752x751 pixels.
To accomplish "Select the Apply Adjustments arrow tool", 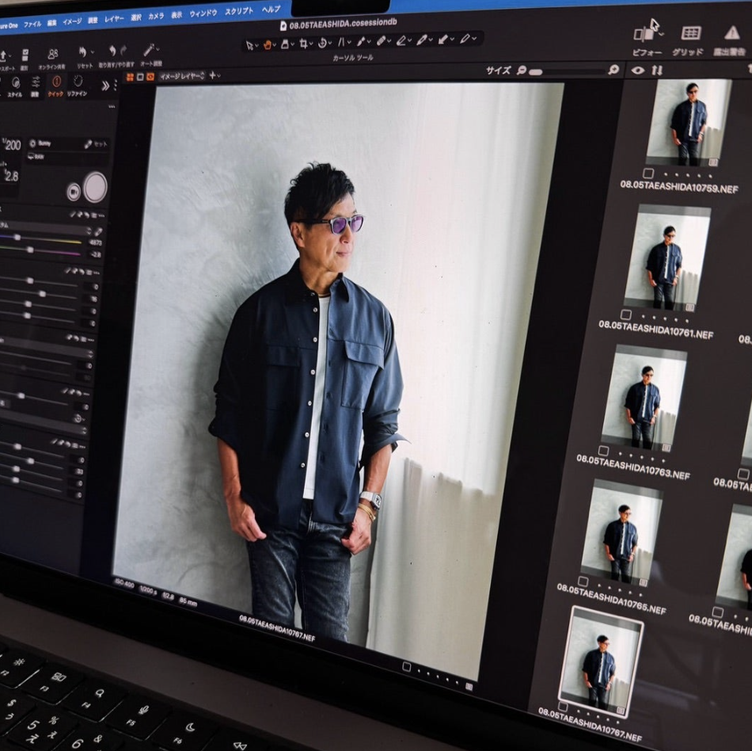I will click(443, 40).
